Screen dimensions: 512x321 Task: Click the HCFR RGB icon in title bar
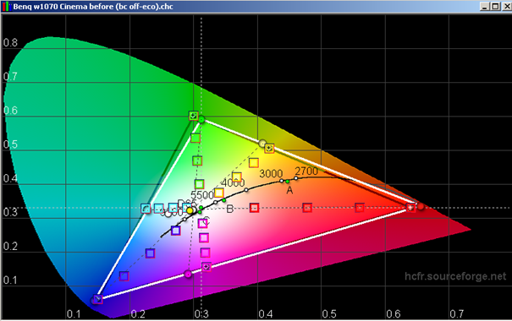click(x=6, y=7)
